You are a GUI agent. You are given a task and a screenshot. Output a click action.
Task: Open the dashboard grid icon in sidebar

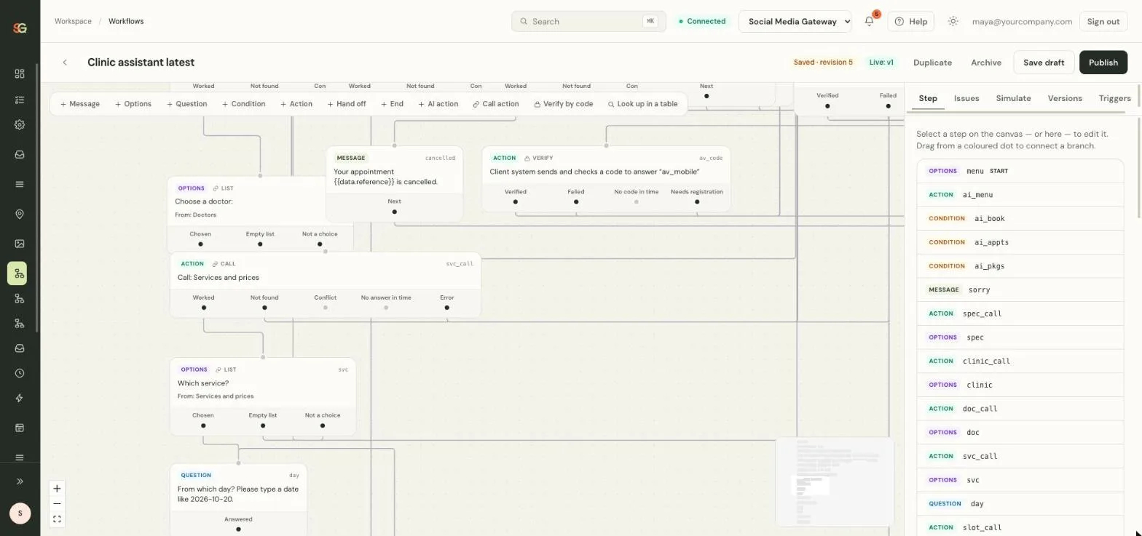coord(20,73)
